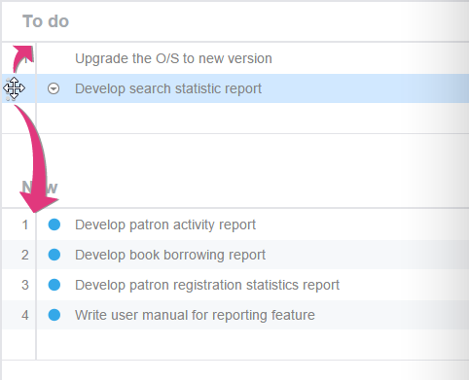
Task: Click row number 4 in the New list
Action: click(x=25, y=315)
